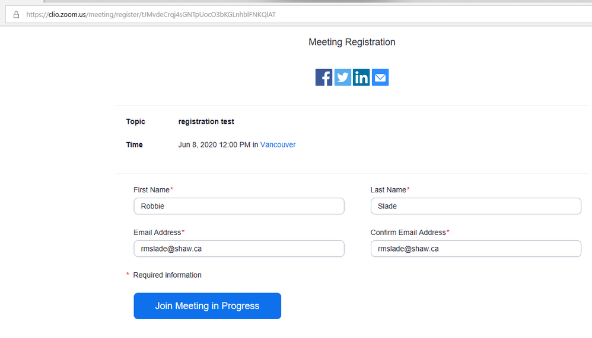Click into the Confirm Email Address input box

pos(475,249)
